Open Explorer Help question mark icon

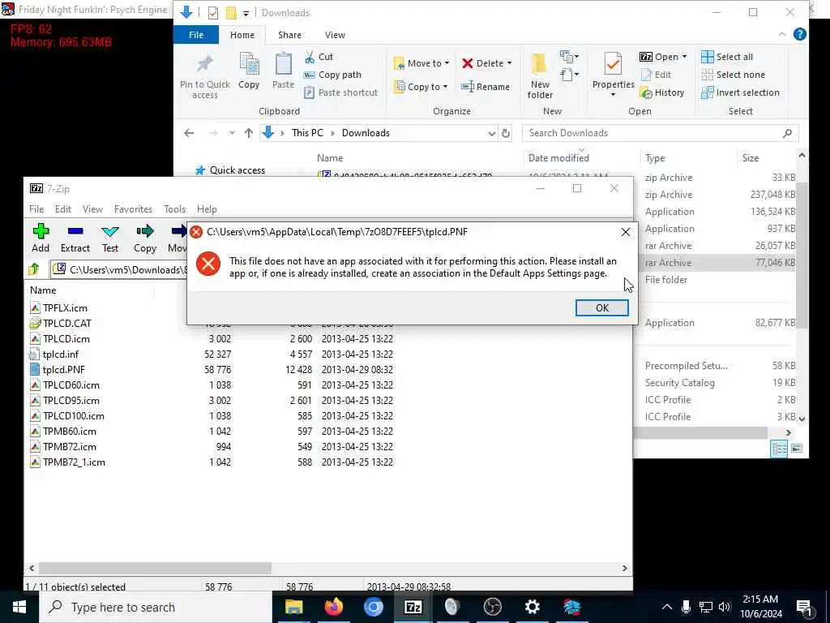[x=800, y=35]
